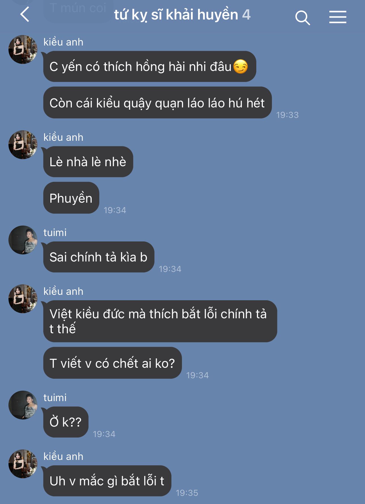Open the chat search magnifier icon
The height and width of the screenshot is (504, 365).
[x=302, y=18]
